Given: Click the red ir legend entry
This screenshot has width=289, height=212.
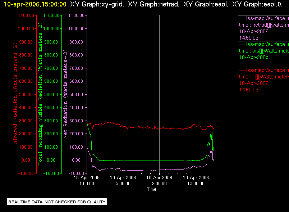Looking at the screenshot, I should point(264,80).
